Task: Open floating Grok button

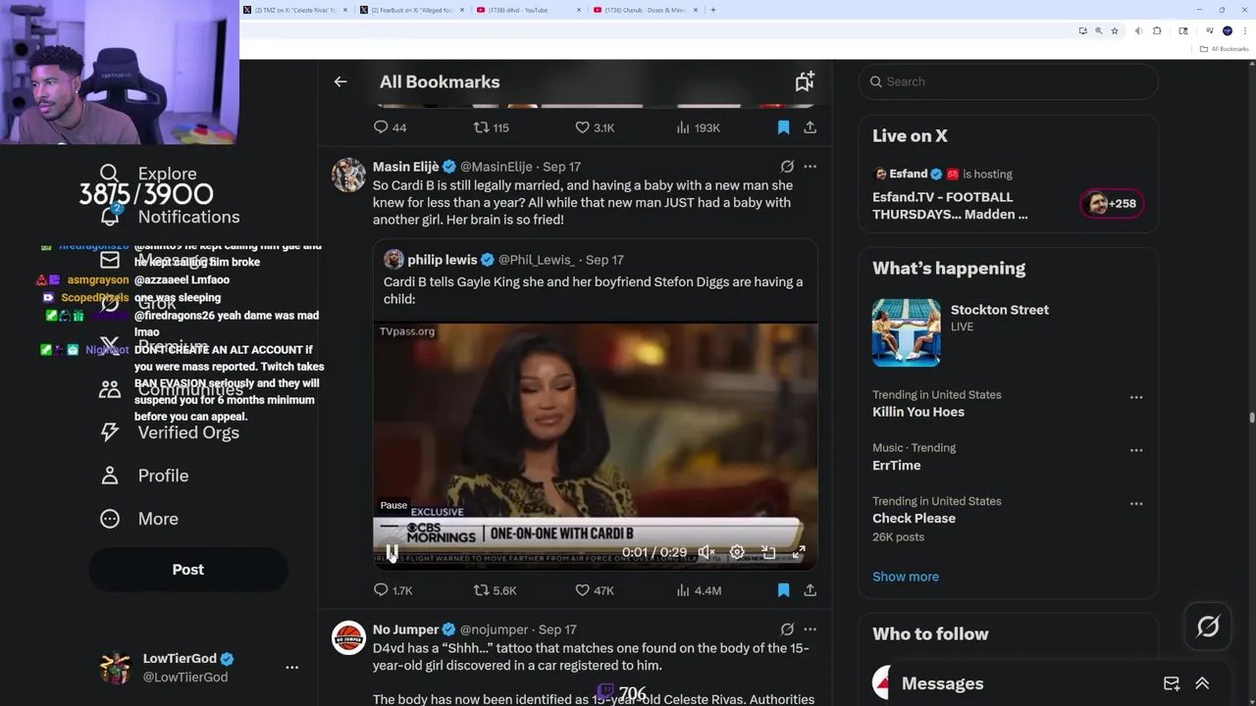Action: [1208, 627]
